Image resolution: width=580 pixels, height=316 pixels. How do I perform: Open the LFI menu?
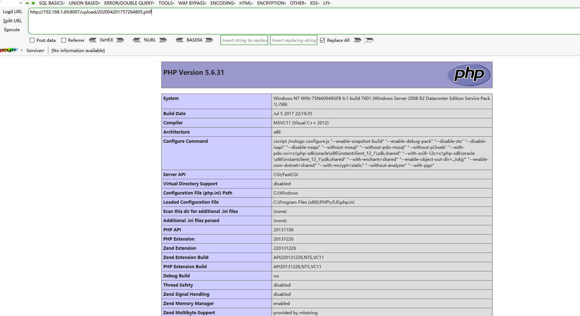327,3
